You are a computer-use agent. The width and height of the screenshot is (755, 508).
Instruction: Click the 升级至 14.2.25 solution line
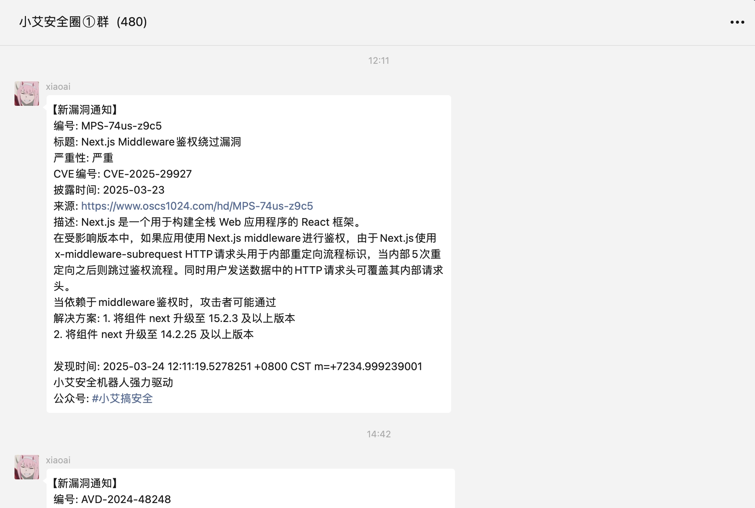153,334
